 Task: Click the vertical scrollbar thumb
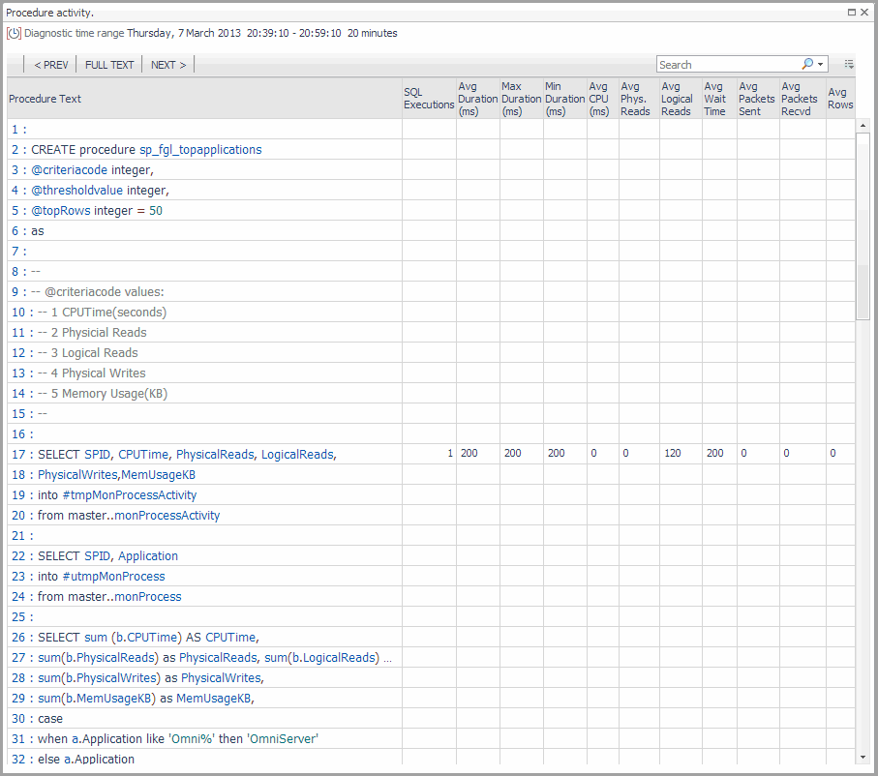(x=863, y=227)
